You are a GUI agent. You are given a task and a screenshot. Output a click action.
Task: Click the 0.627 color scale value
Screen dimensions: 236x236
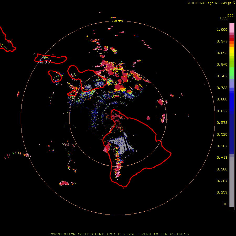click(222, 111)
